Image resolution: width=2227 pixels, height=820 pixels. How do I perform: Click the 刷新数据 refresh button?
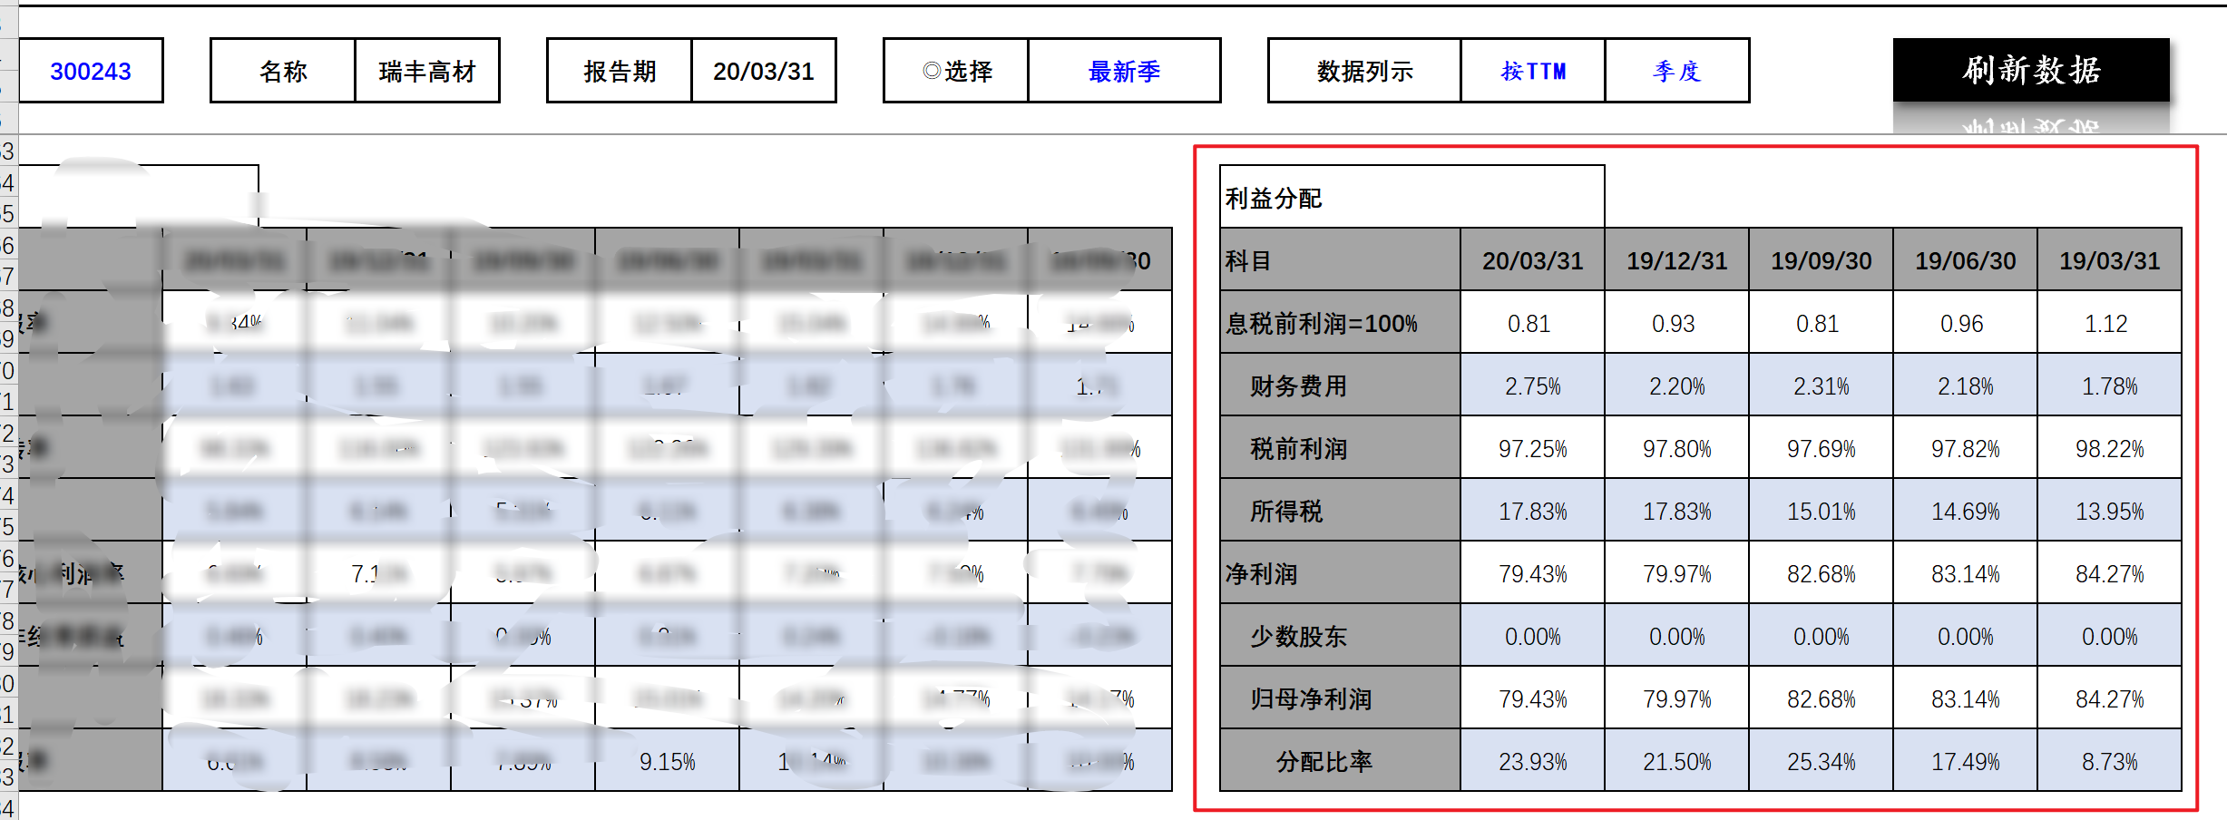(x=2030, y=70)
